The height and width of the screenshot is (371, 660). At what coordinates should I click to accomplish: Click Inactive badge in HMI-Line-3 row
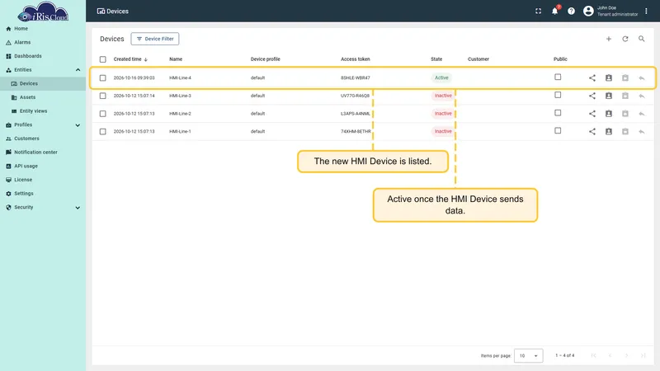pyautogui.click(x=443, y=96)
